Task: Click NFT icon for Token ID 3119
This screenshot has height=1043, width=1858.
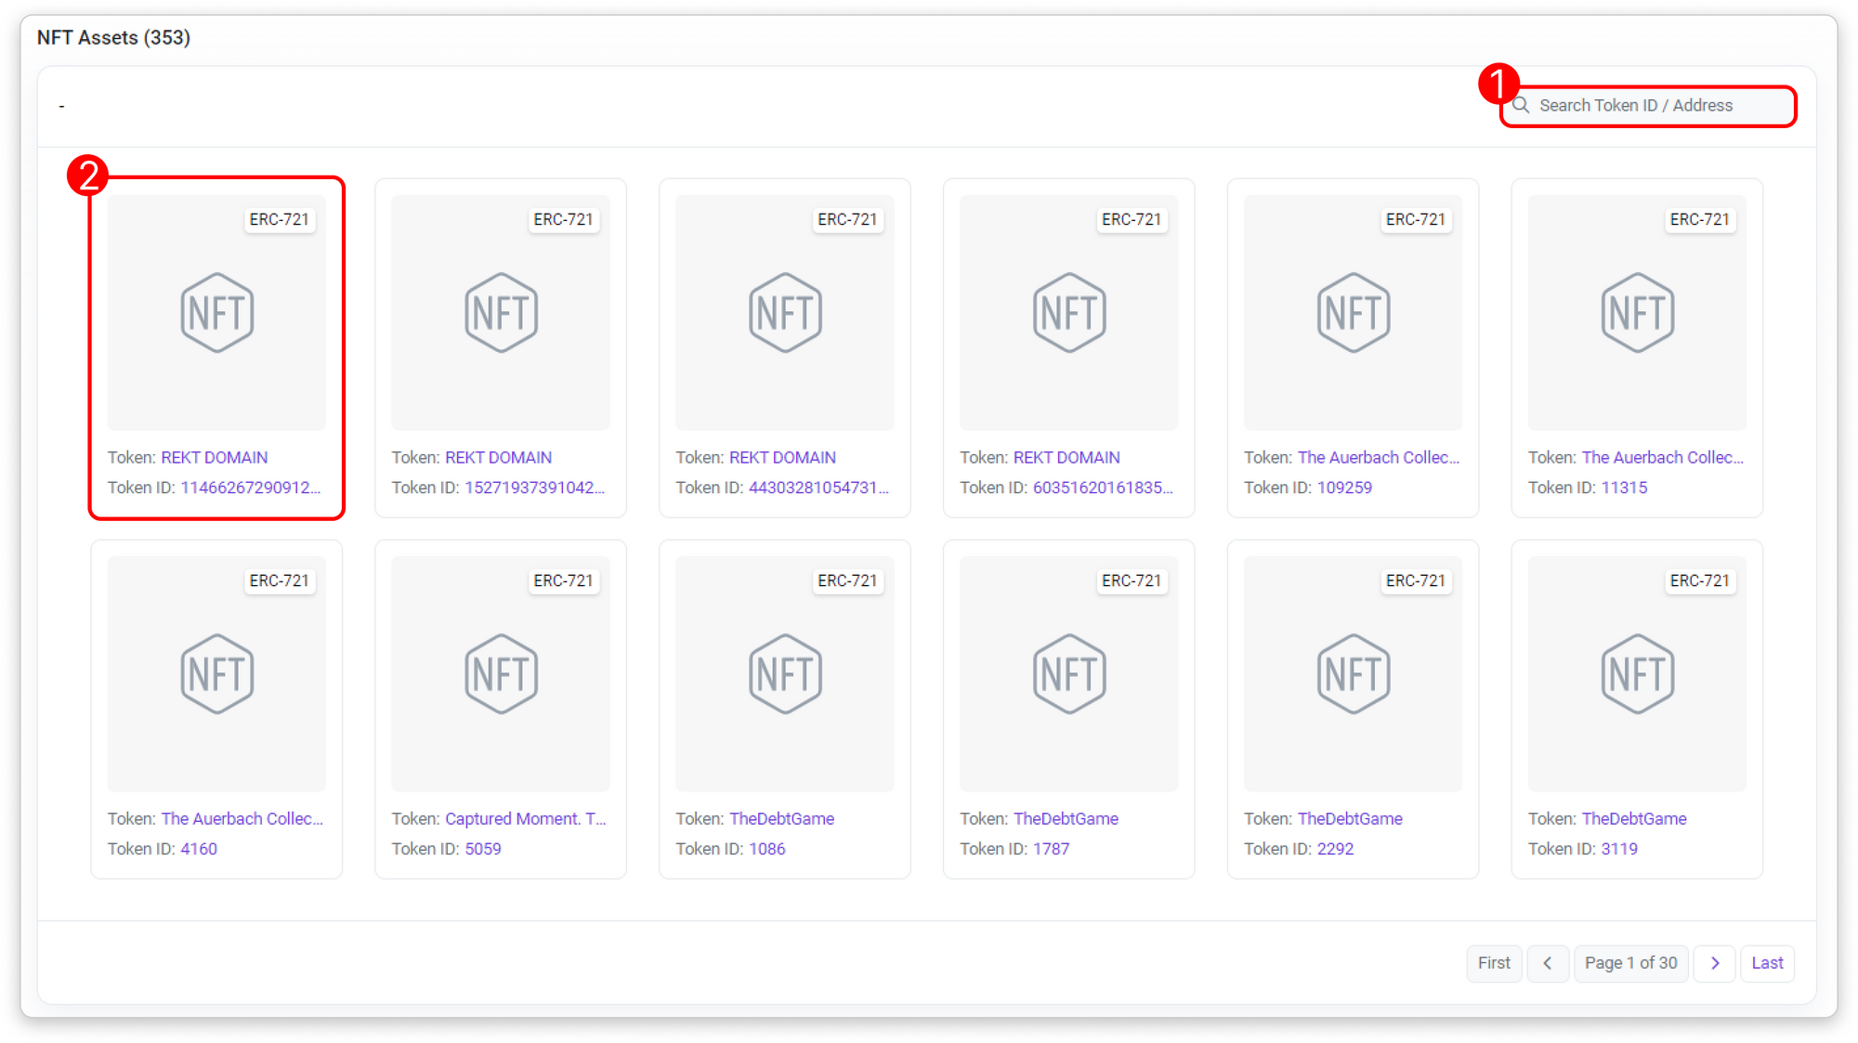Action: click(1637, 674)
